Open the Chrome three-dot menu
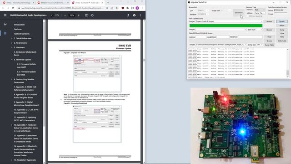The height and width of the screenshot is (164, 291). pyautogui.click(x=142, y=8)
